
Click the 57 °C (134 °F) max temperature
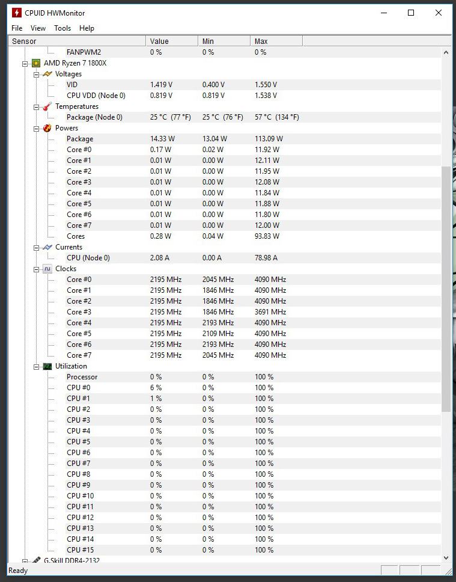(277, 117)
